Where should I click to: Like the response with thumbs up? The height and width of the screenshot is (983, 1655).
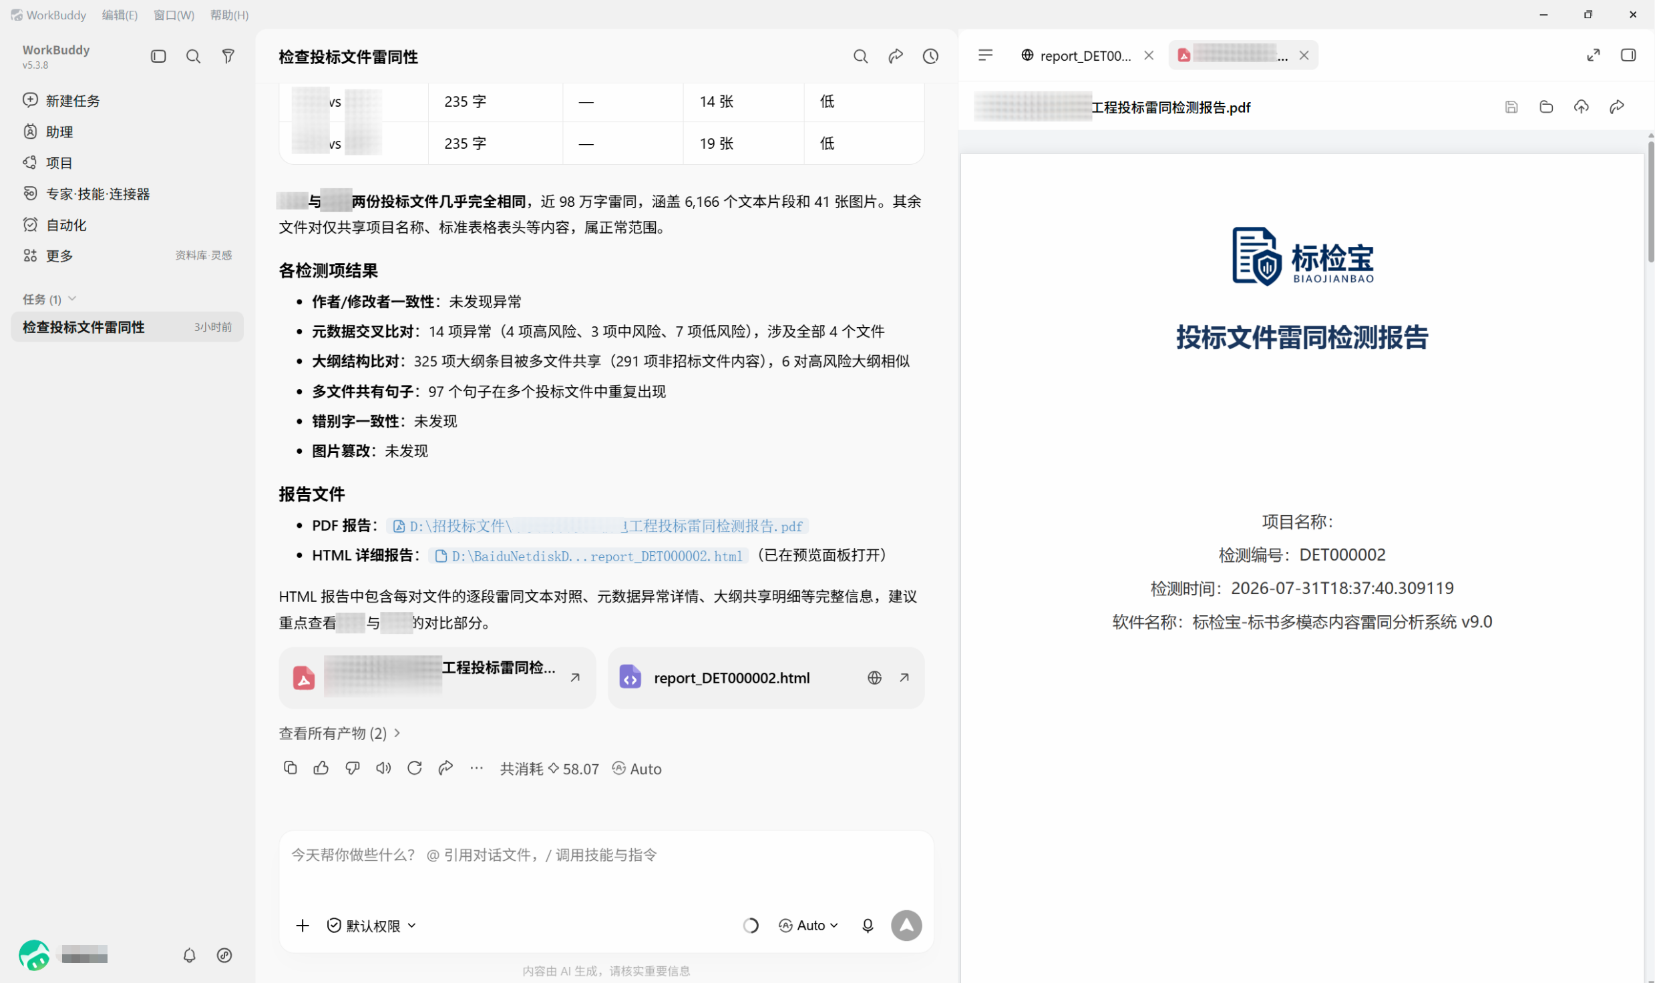[321, 768]
